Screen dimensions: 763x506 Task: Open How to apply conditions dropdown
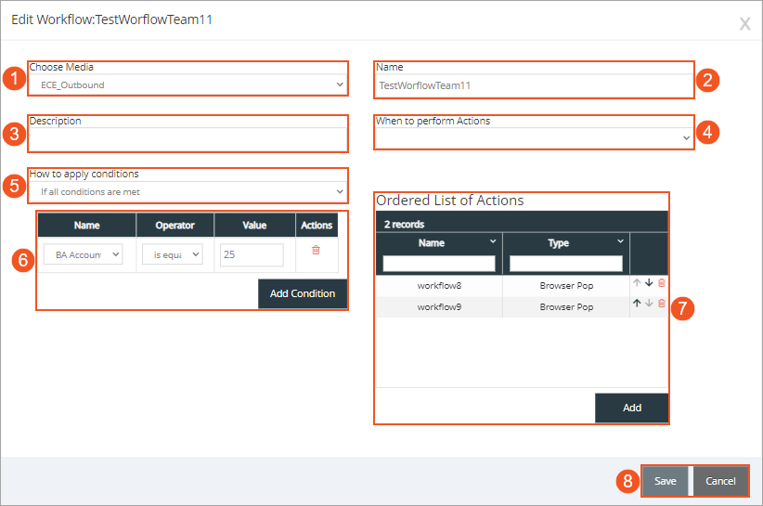[188, 191]
